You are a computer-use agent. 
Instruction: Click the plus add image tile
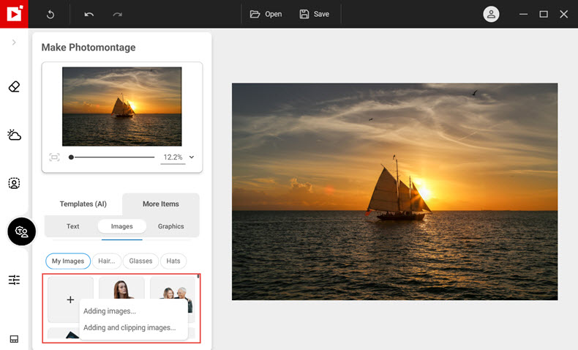pos(70,299)
